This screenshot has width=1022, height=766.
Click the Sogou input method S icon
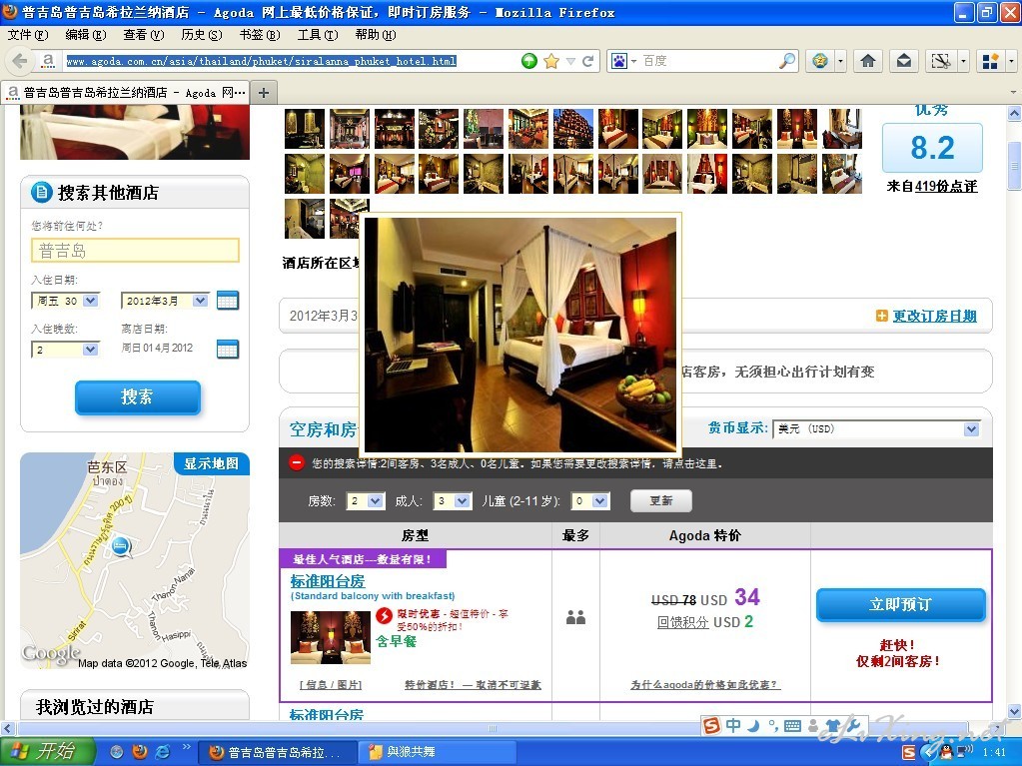click(712, 725)
